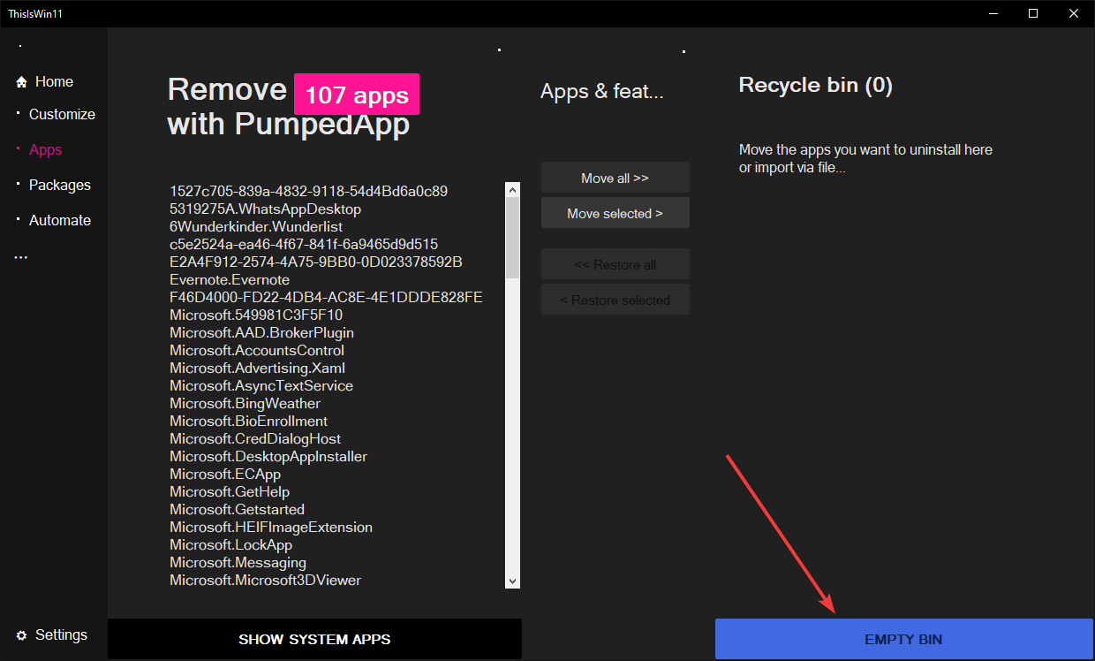
Task: Click the Home house icon in sidebar
Action: pyautogui.click(x=21, y=82)
